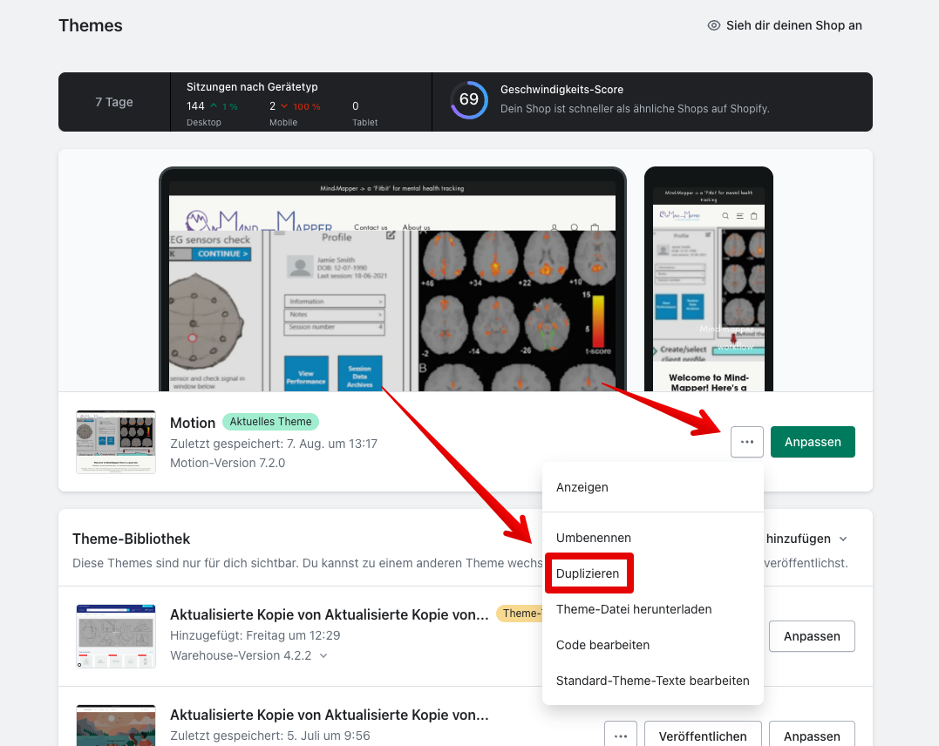
Task: Click the green Anpassen button for Motion
Action: click(813, 442)
